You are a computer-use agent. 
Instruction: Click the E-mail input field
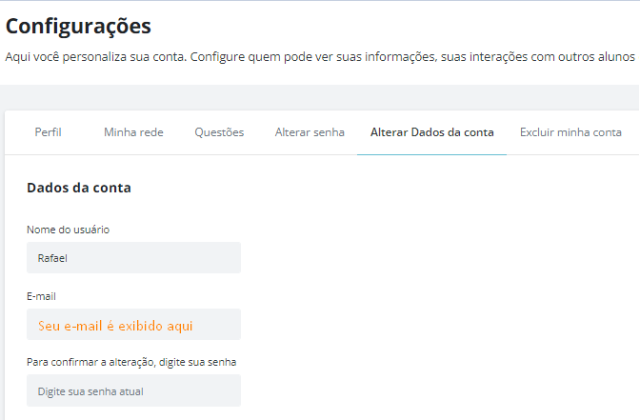[x=134, y=324]
